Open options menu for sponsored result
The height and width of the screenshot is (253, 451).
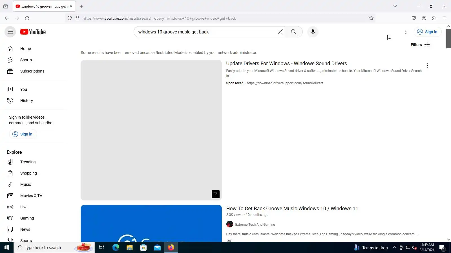coord(427,65)
